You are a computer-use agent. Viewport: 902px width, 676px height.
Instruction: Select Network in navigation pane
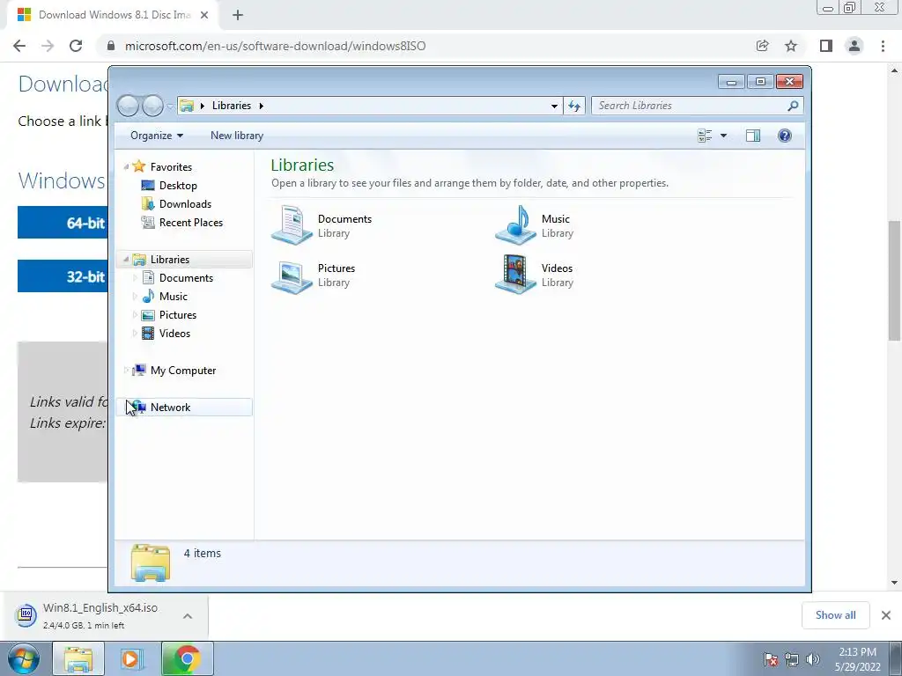pyautogui.click(x=183, y=407)
